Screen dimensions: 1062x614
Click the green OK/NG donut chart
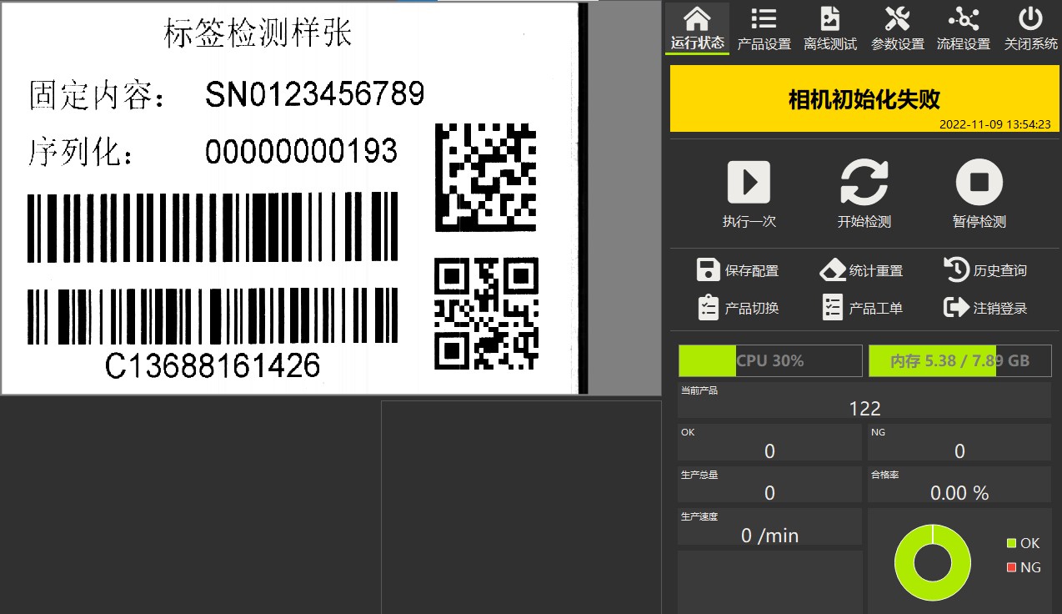click(x=932, y=562)
